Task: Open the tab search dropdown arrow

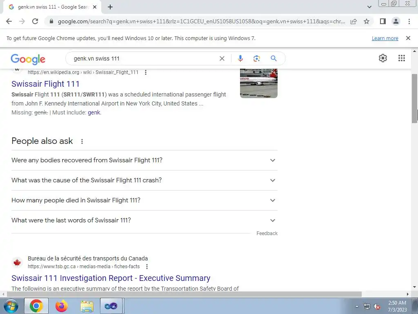Action: [x=369, y=7]
